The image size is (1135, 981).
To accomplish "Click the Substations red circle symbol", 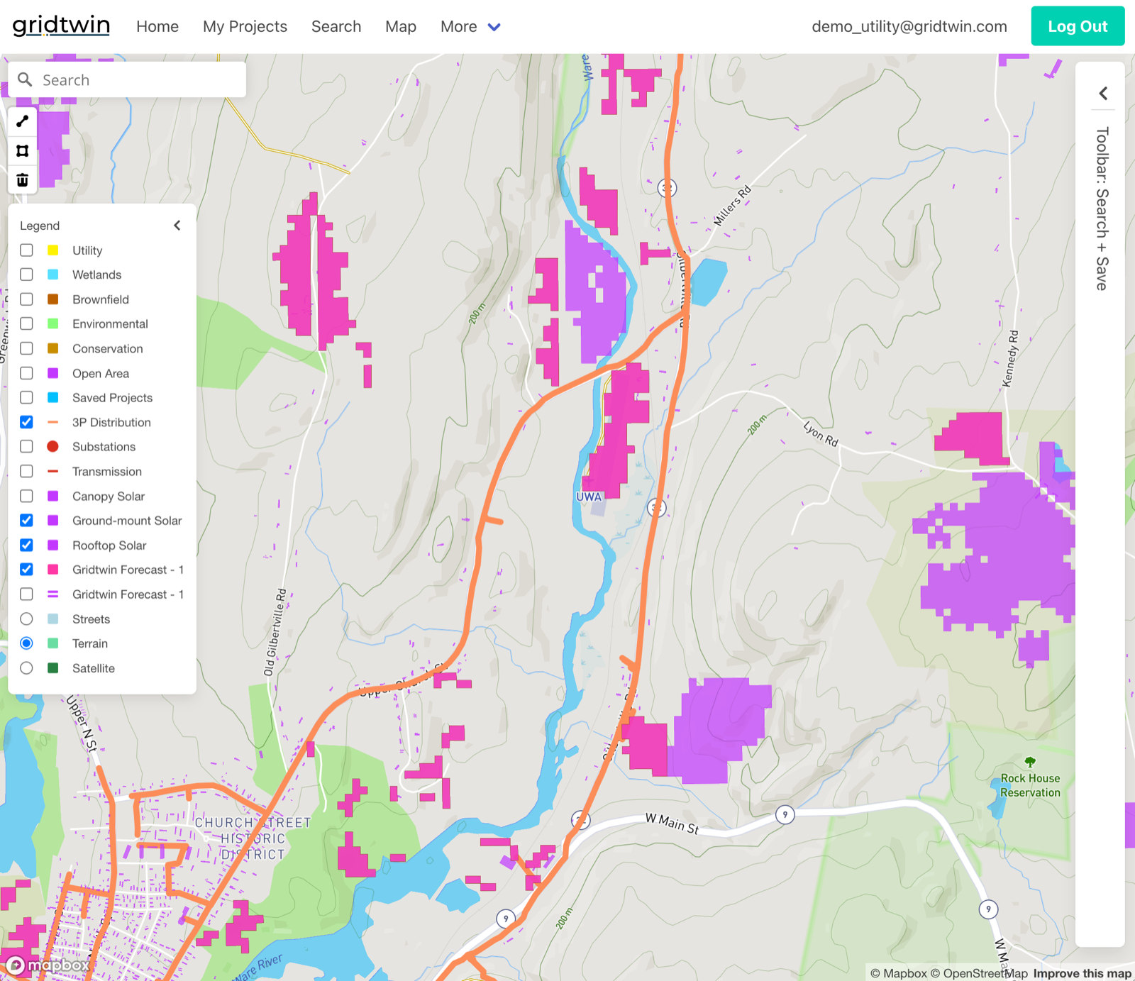I will [x=52, y=446].
